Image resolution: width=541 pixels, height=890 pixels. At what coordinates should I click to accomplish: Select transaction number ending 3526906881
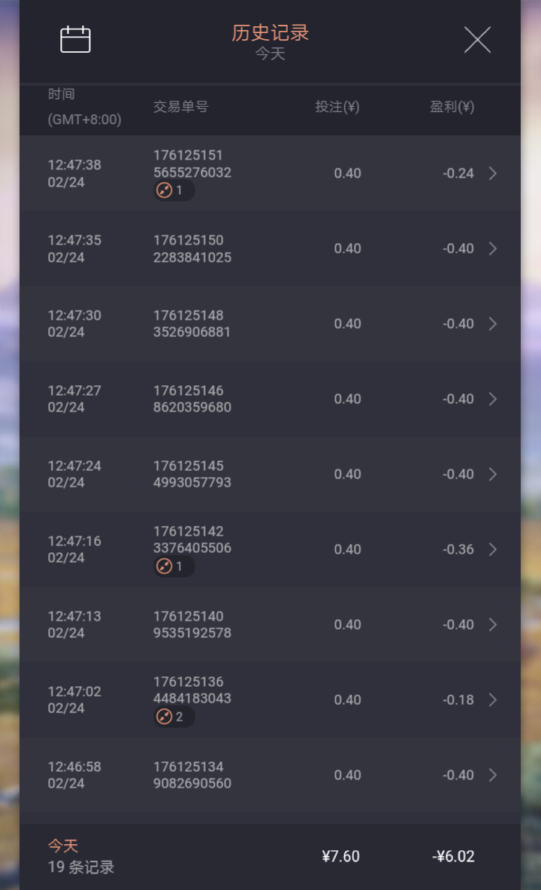192,324
